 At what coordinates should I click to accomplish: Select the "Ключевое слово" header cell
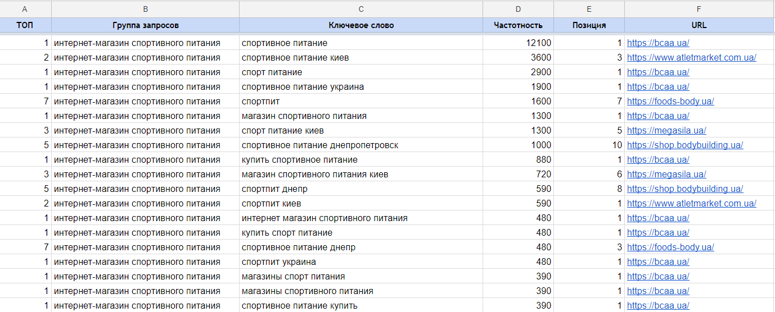(x=361, y=25)
